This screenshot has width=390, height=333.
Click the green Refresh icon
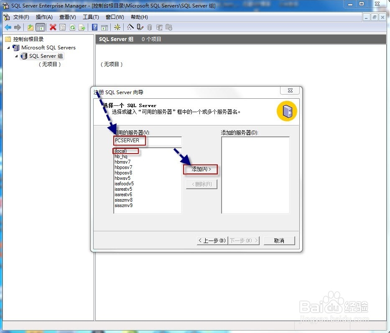click(72, 27)
